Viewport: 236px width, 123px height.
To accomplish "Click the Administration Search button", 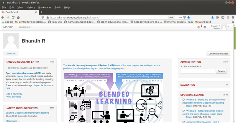I will (x=221, y=71).
